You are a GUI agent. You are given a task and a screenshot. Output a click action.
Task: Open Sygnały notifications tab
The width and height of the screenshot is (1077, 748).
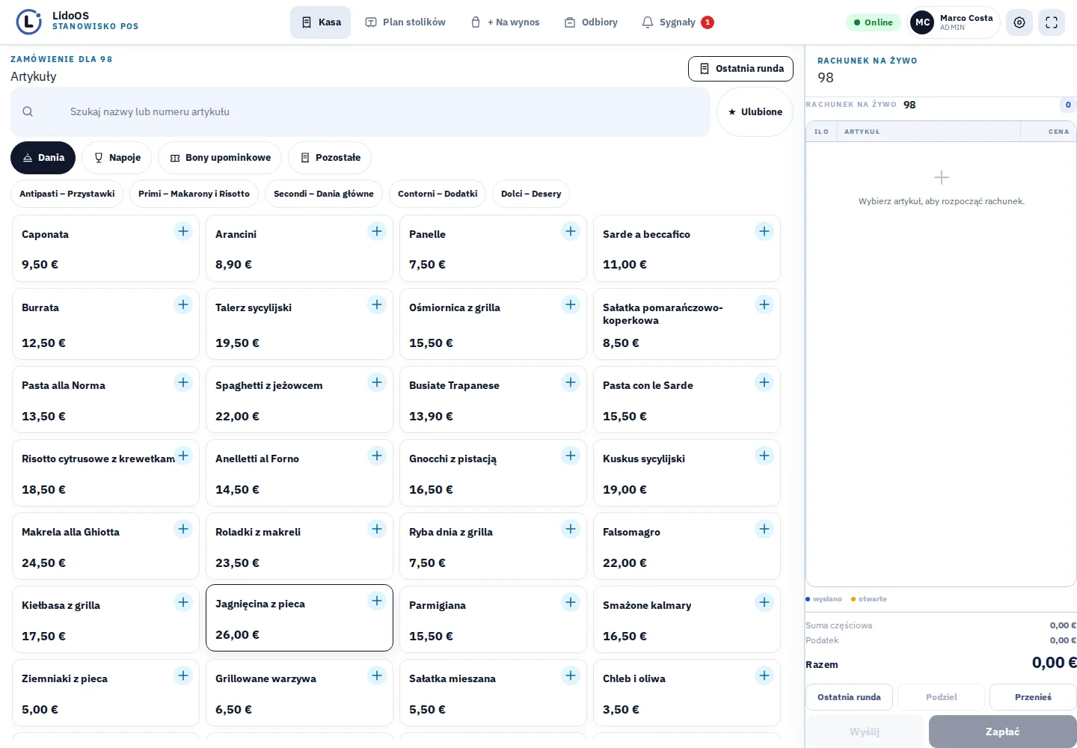click(678, 22)
